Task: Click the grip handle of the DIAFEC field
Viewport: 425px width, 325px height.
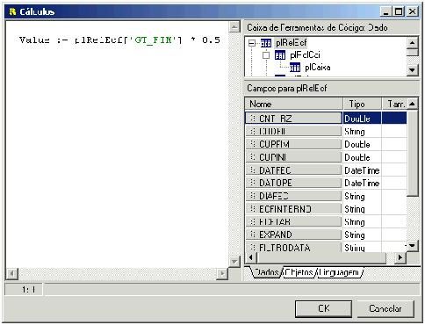Action: point(253,196)
